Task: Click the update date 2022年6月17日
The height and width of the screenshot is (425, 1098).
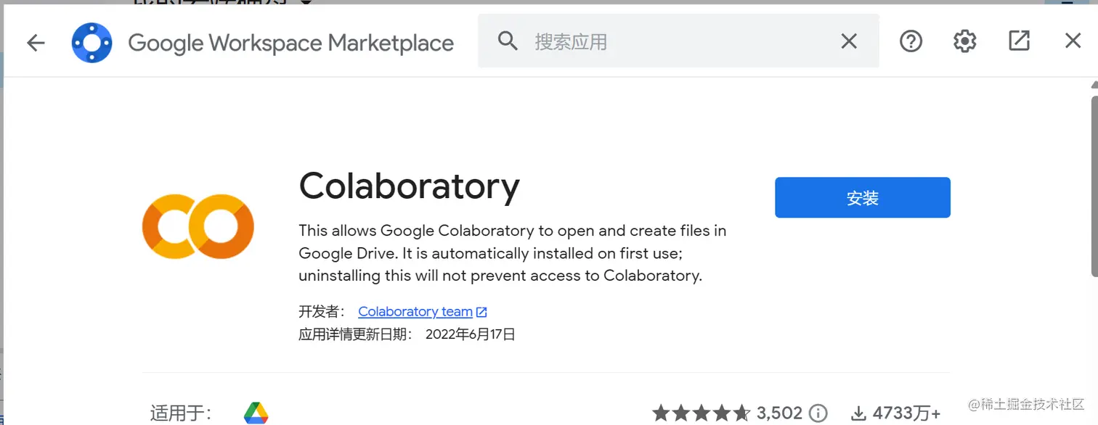Action: click(x=471, y=334)
